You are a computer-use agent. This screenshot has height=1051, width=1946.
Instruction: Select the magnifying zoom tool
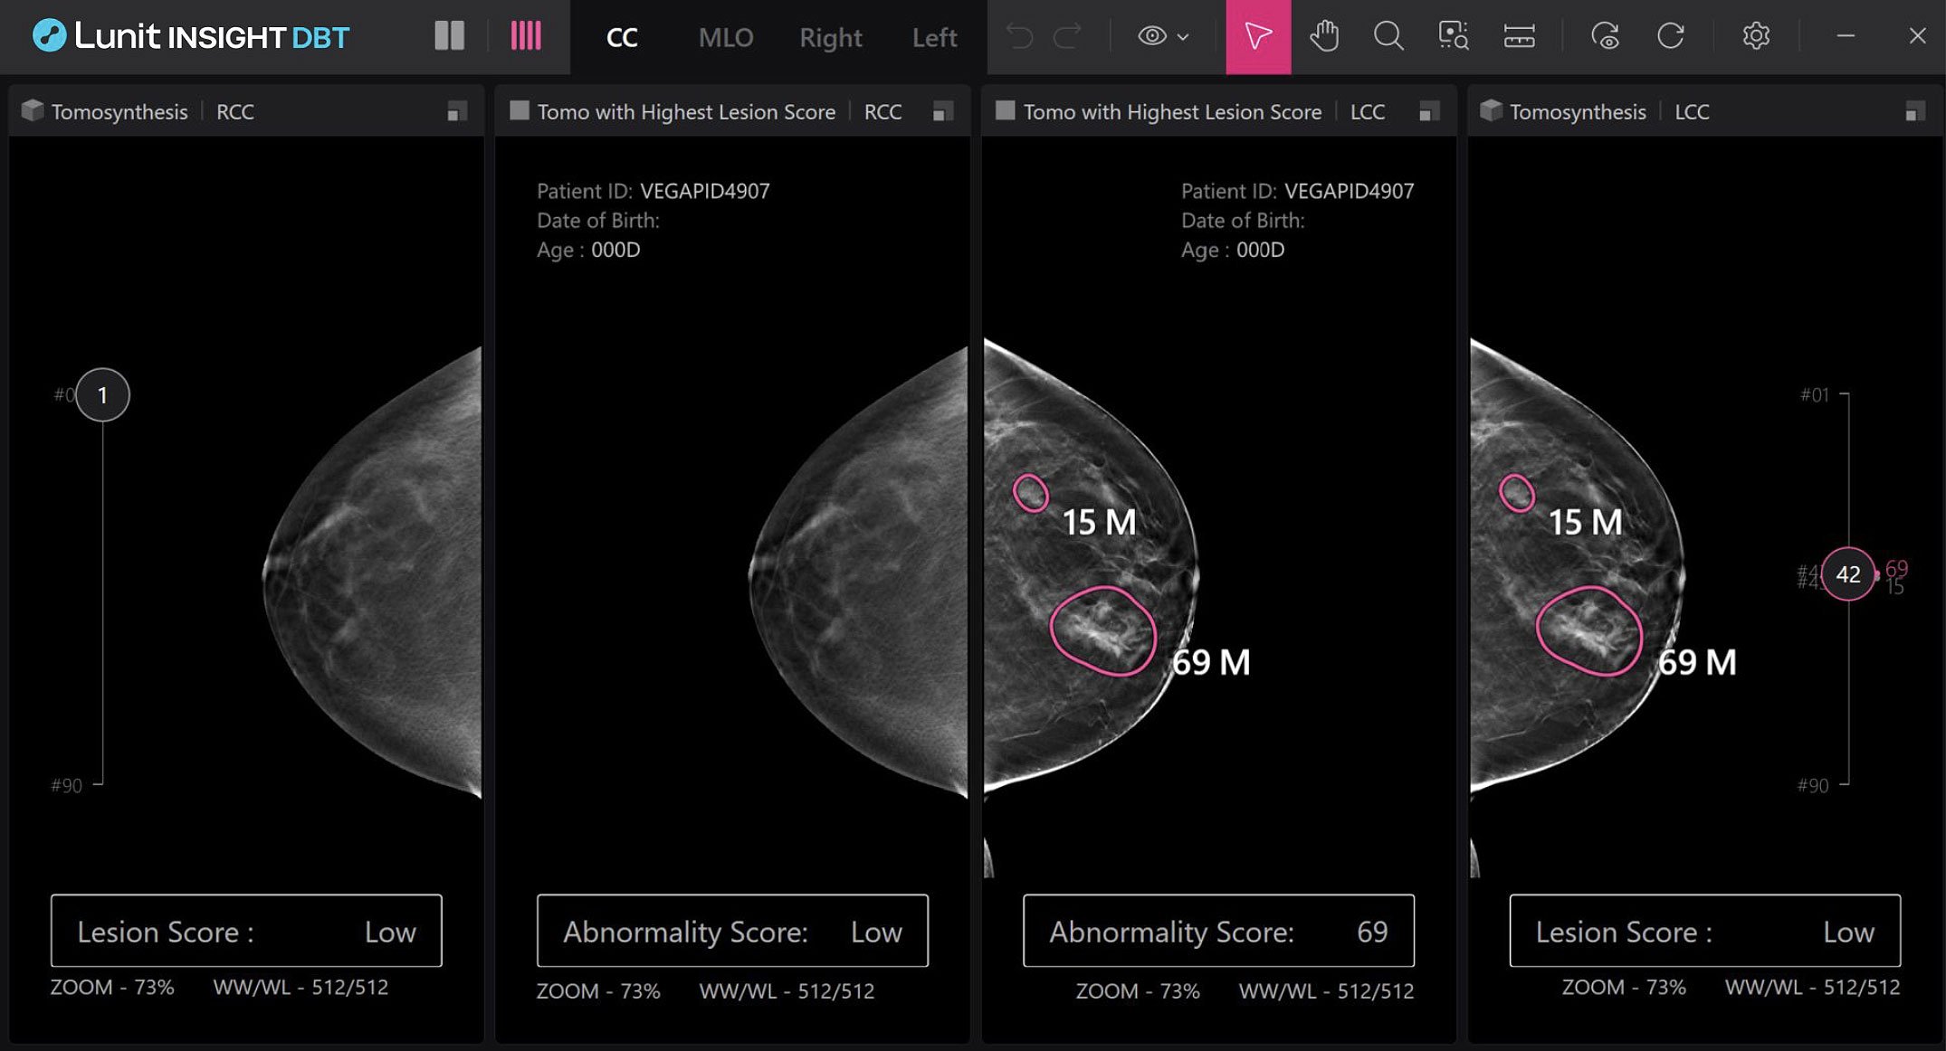[x=1388, y=36]
